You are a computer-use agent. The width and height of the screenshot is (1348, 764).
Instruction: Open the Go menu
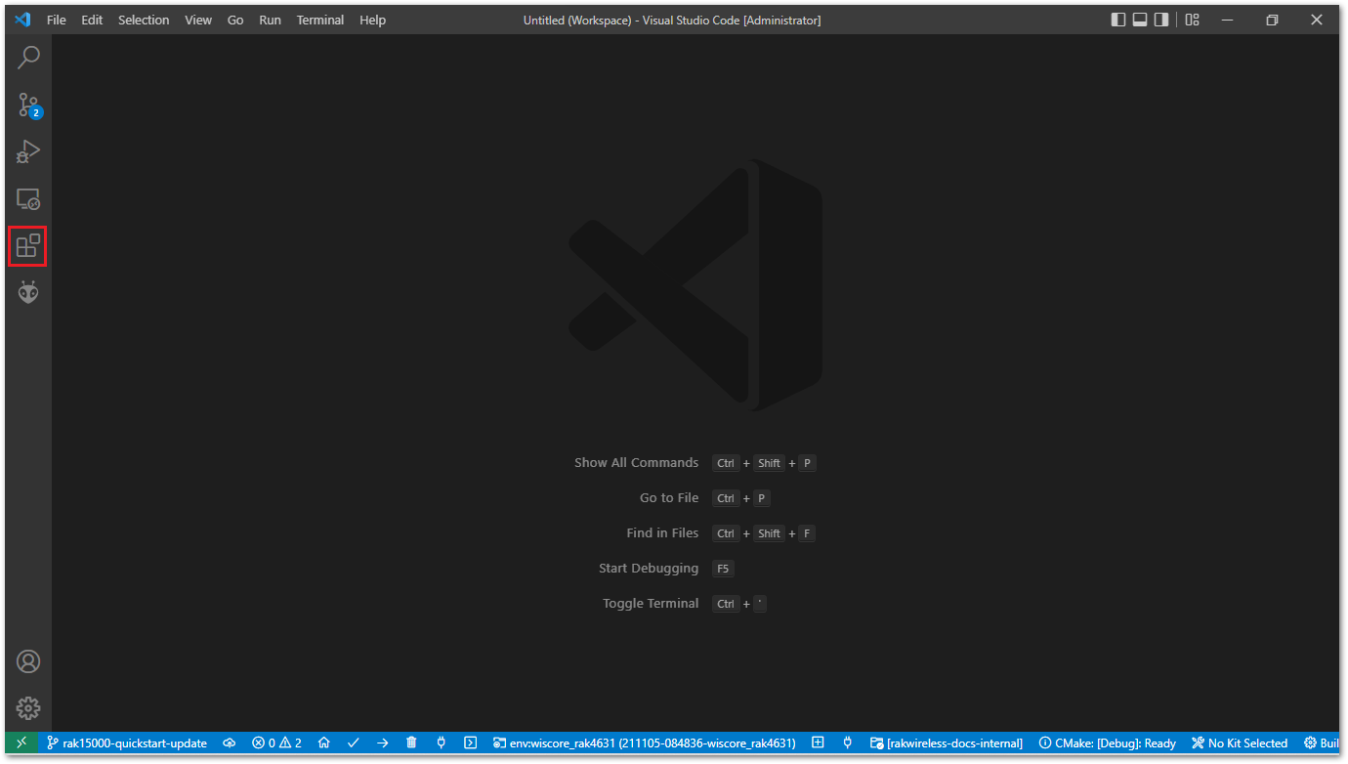(235, 20)
